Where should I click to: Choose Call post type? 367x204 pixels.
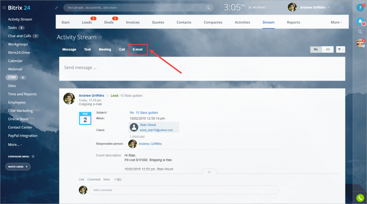pos(122,49)
